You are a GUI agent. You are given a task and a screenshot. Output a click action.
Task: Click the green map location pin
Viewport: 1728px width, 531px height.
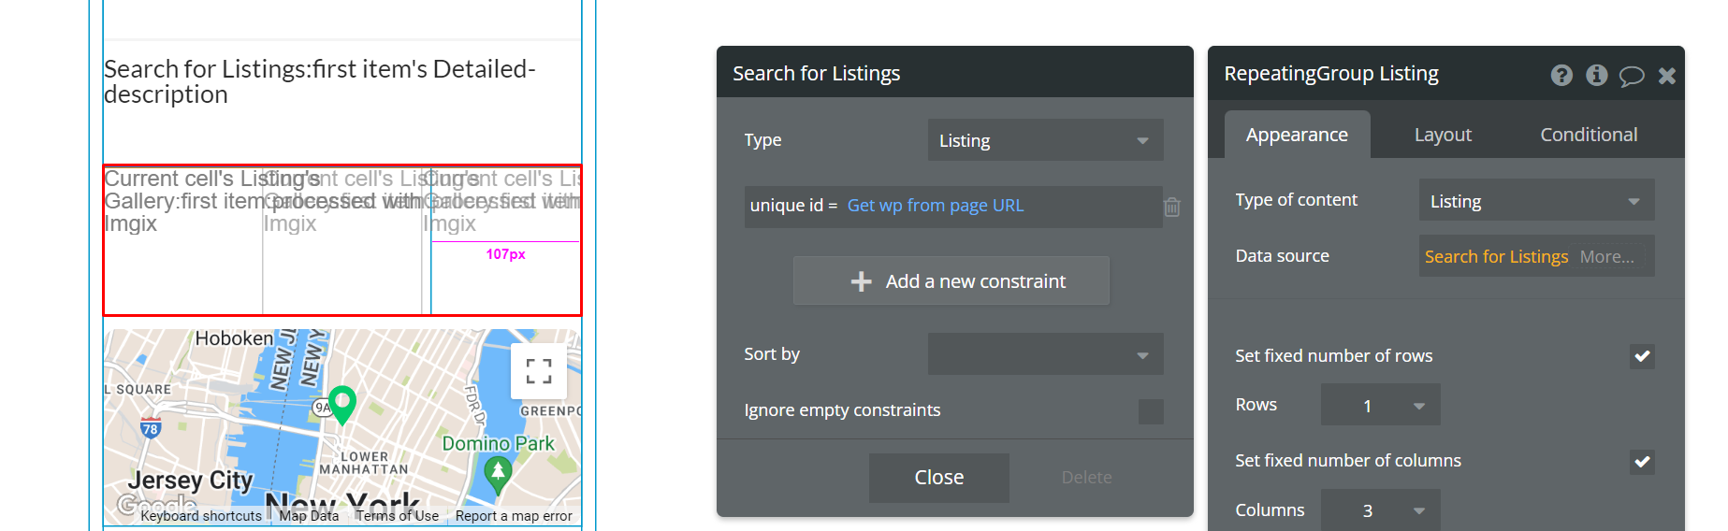point(342,403)
